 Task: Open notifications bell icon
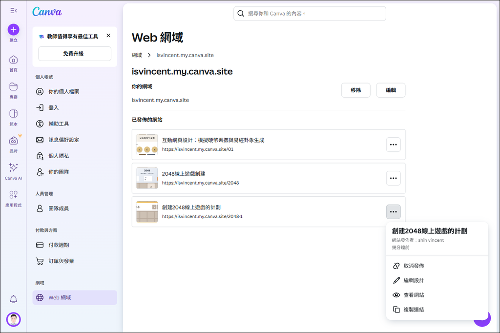coord(13,299)
